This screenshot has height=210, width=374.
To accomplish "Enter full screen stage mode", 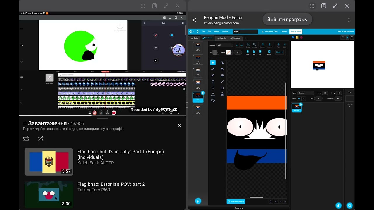I will point(352,37).
